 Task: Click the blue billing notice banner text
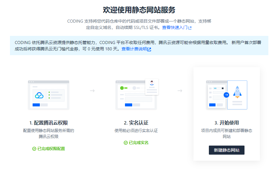tap(138, 46)
